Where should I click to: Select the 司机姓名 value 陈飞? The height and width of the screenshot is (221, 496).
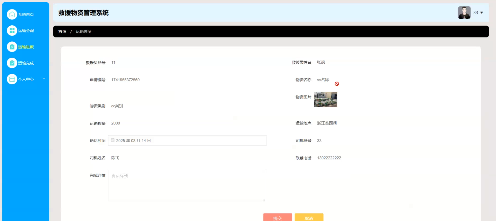pos(115,158)
